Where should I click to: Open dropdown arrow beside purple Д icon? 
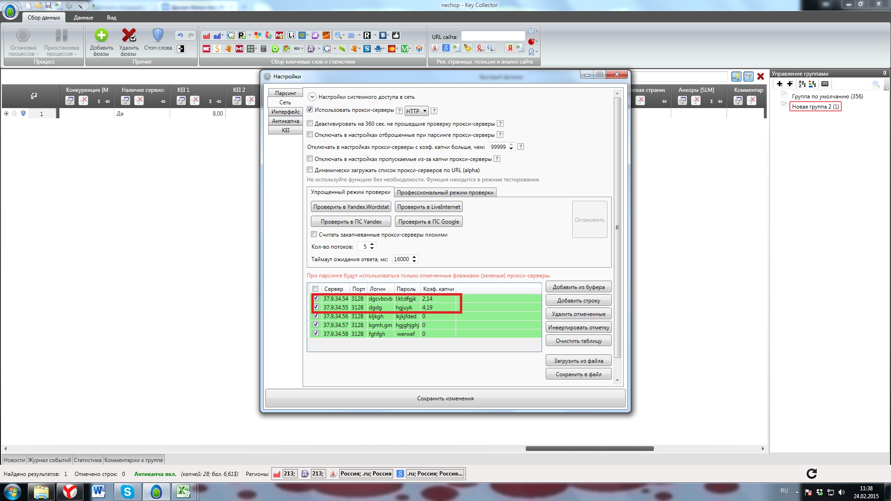click(319, 49)
